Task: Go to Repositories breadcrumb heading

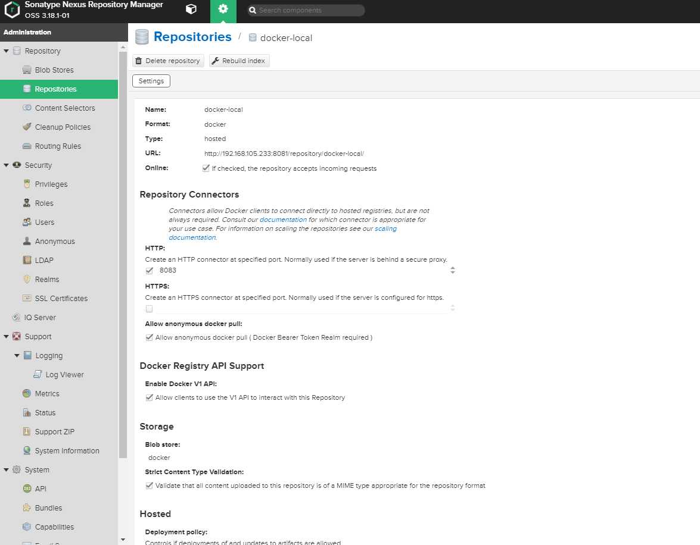Action: click(x=192, y=36)
